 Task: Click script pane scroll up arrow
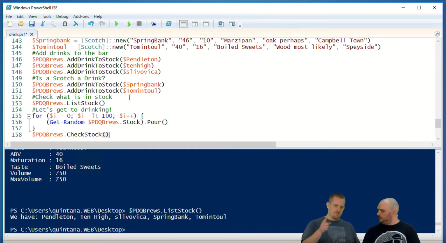pyautogui.click(x=438, y=41)
